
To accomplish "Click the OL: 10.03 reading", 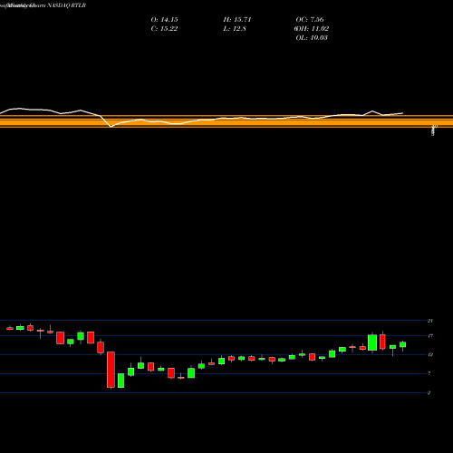I will point(312,38).
